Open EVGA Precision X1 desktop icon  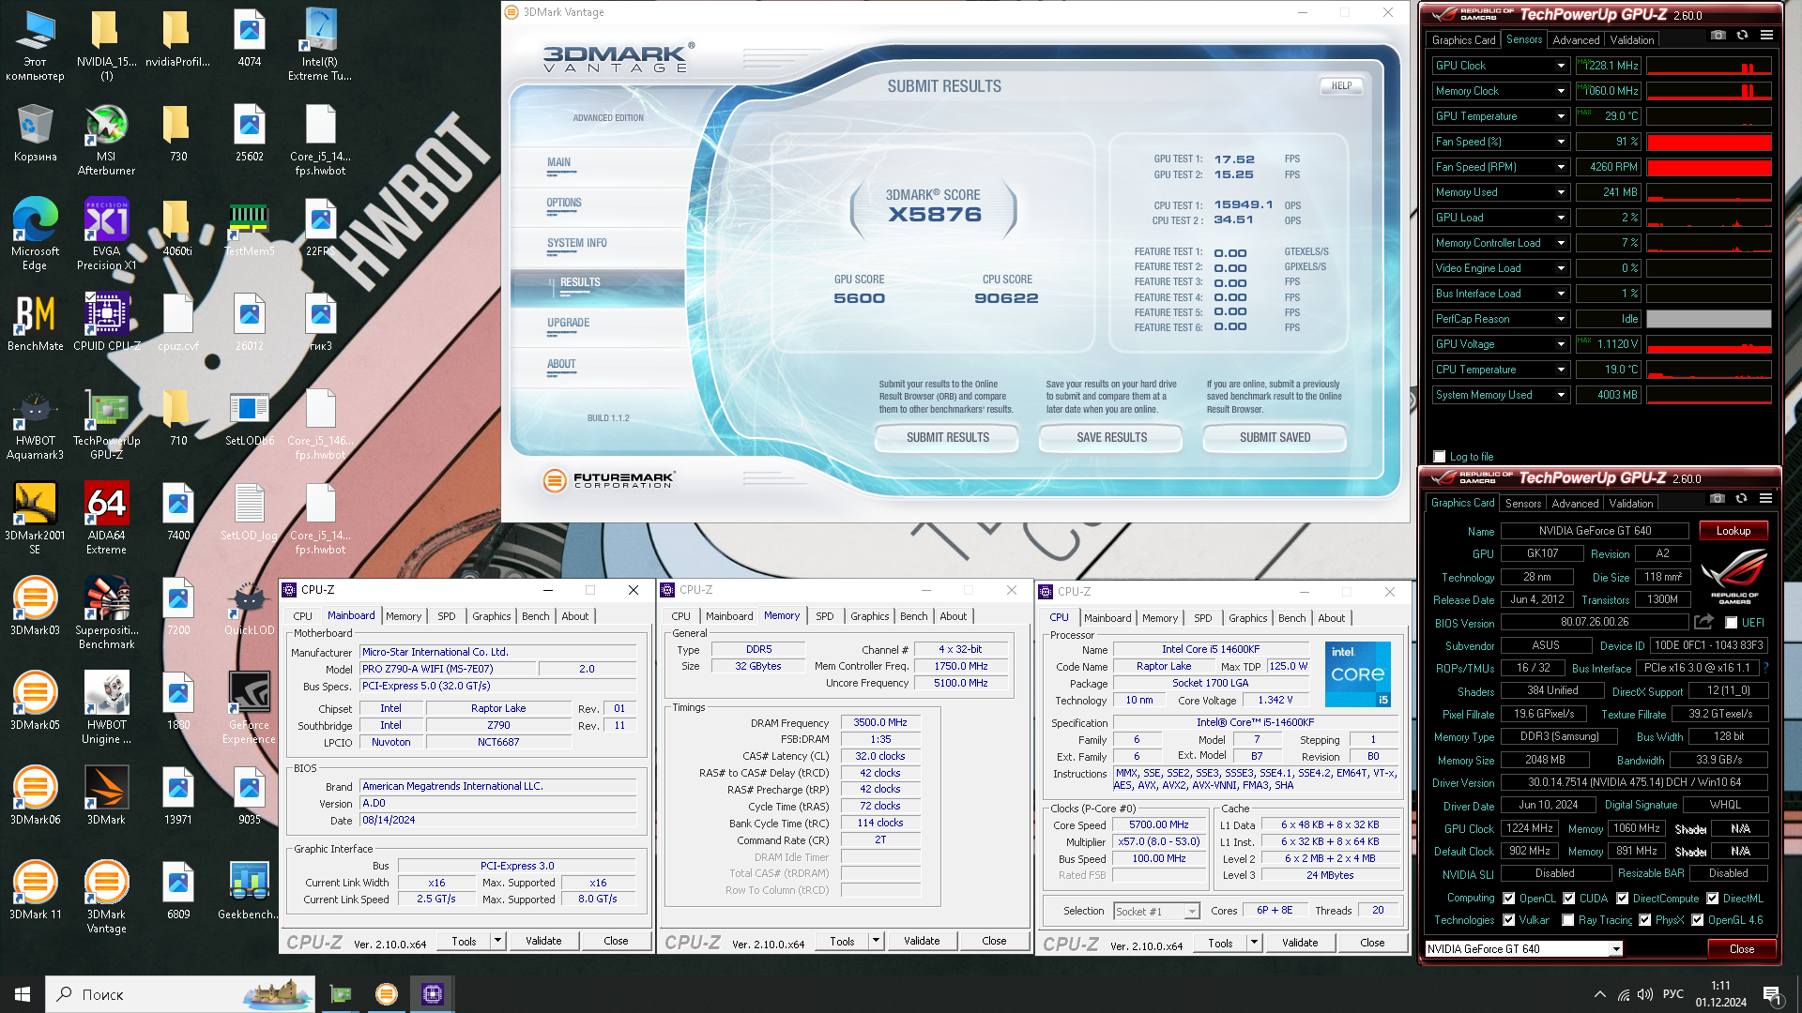pyautogui.click(x=106, y=234)
